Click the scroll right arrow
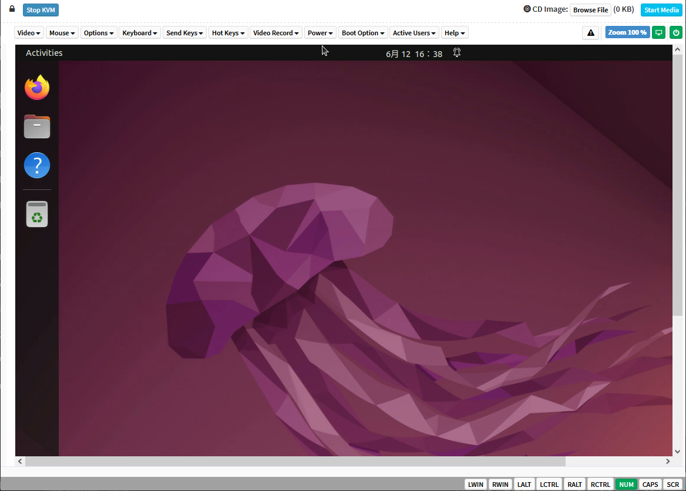 tap(668, 461)
